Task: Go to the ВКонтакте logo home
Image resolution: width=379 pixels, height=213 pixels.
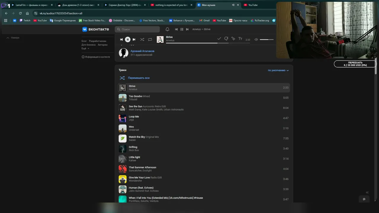Action: coord(96,29)
